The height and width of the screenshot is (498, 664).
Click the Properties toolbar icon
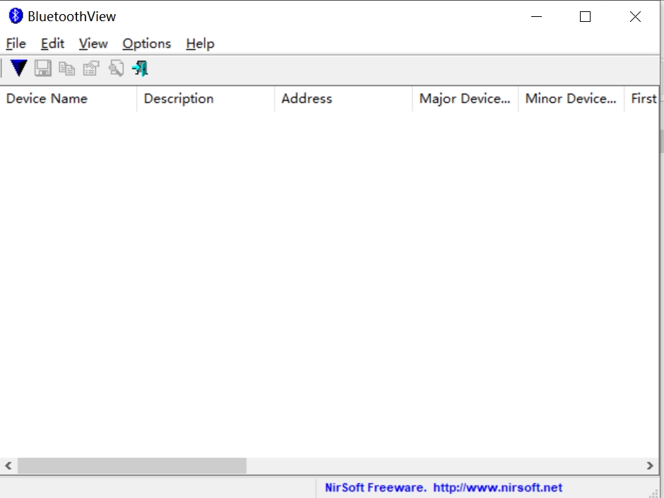[x=91, y=68]
